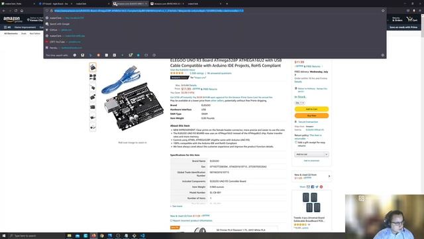Open Report incorrect product information link

(x=192, y=220)
